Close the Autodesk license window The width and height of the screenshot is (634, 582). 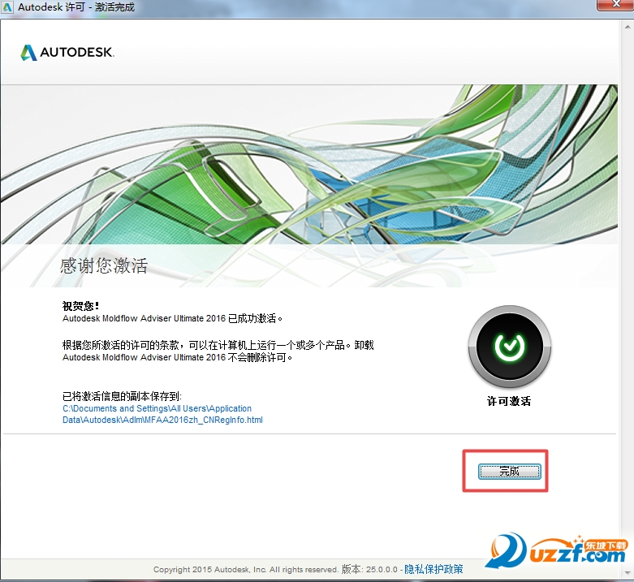coord(615,4)
